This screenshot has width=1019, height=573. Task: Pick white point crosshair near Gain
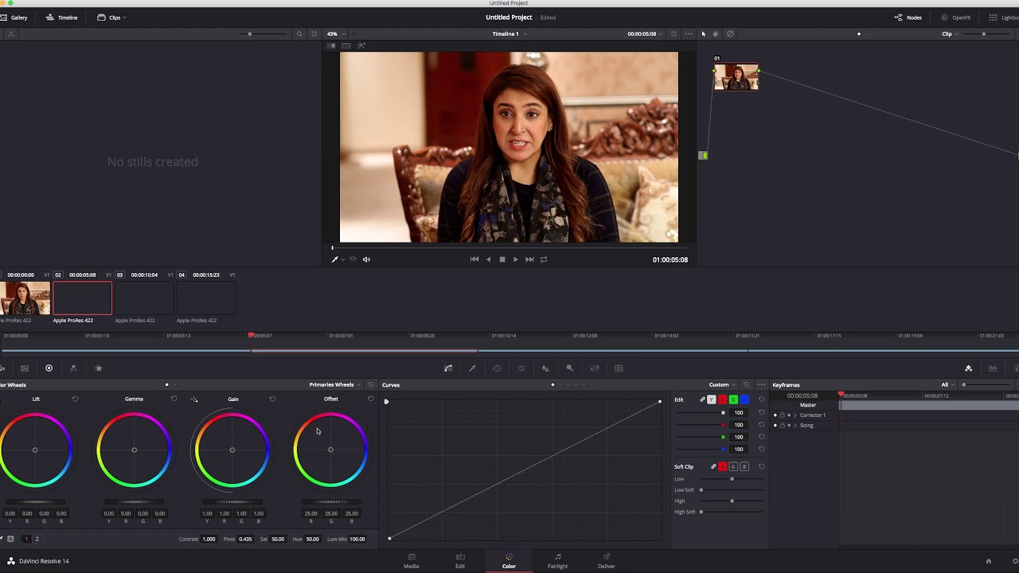tap(194, 400)
